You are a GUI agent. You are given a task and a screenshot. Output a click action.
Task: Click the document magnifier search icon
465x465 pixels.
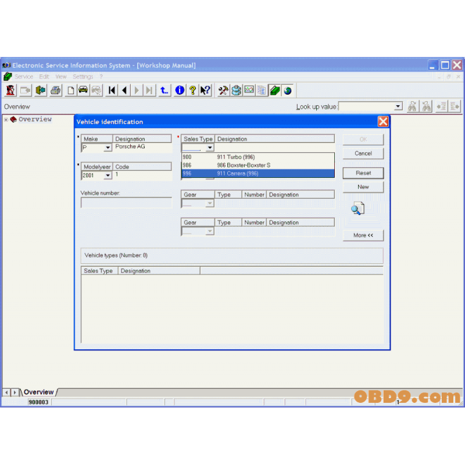pos(358,208)
